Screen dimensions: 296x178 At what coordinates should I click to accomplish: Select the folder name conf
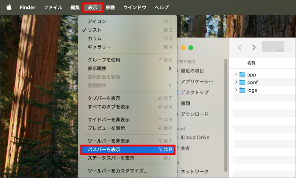252,82
